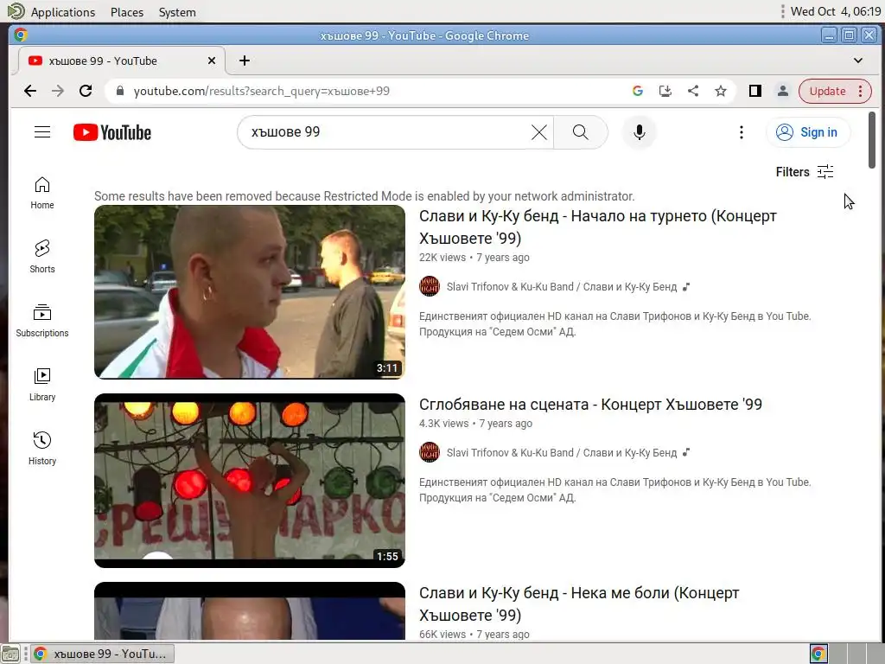
Task: Click the 4.3K views • 7 years ago text
Action: 475,424
